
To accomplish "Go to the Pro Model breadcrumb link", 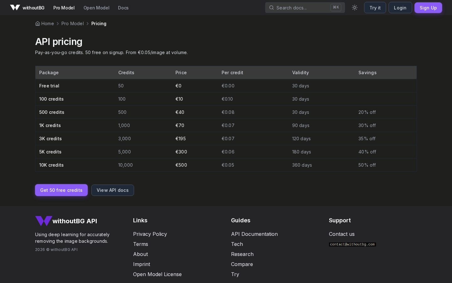I will [73, 24].
